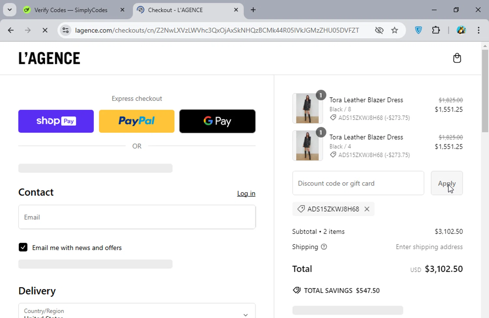Focus the Email input field
Screen dimensions: 489x318
(x=137, y=217)
